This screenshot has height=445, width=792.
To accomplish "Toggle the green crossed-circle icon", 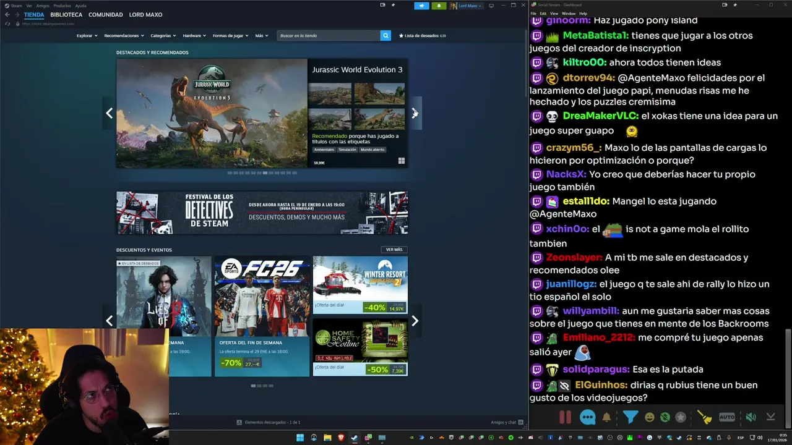I will point(665,417).
